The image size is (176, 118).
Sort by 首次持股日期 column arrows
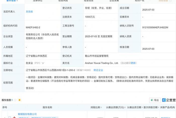pos(159,107)
